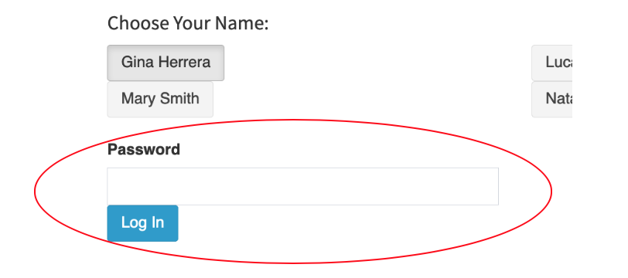Screen dimensions: 628x278
Task: Click the Log In button under Password
Action: [x=142, y=223]
